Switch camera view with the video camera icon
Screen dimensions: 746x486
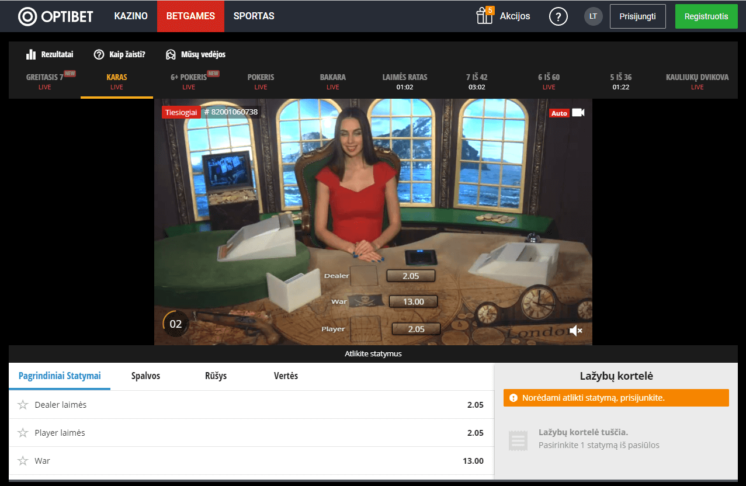click(578, 112)
